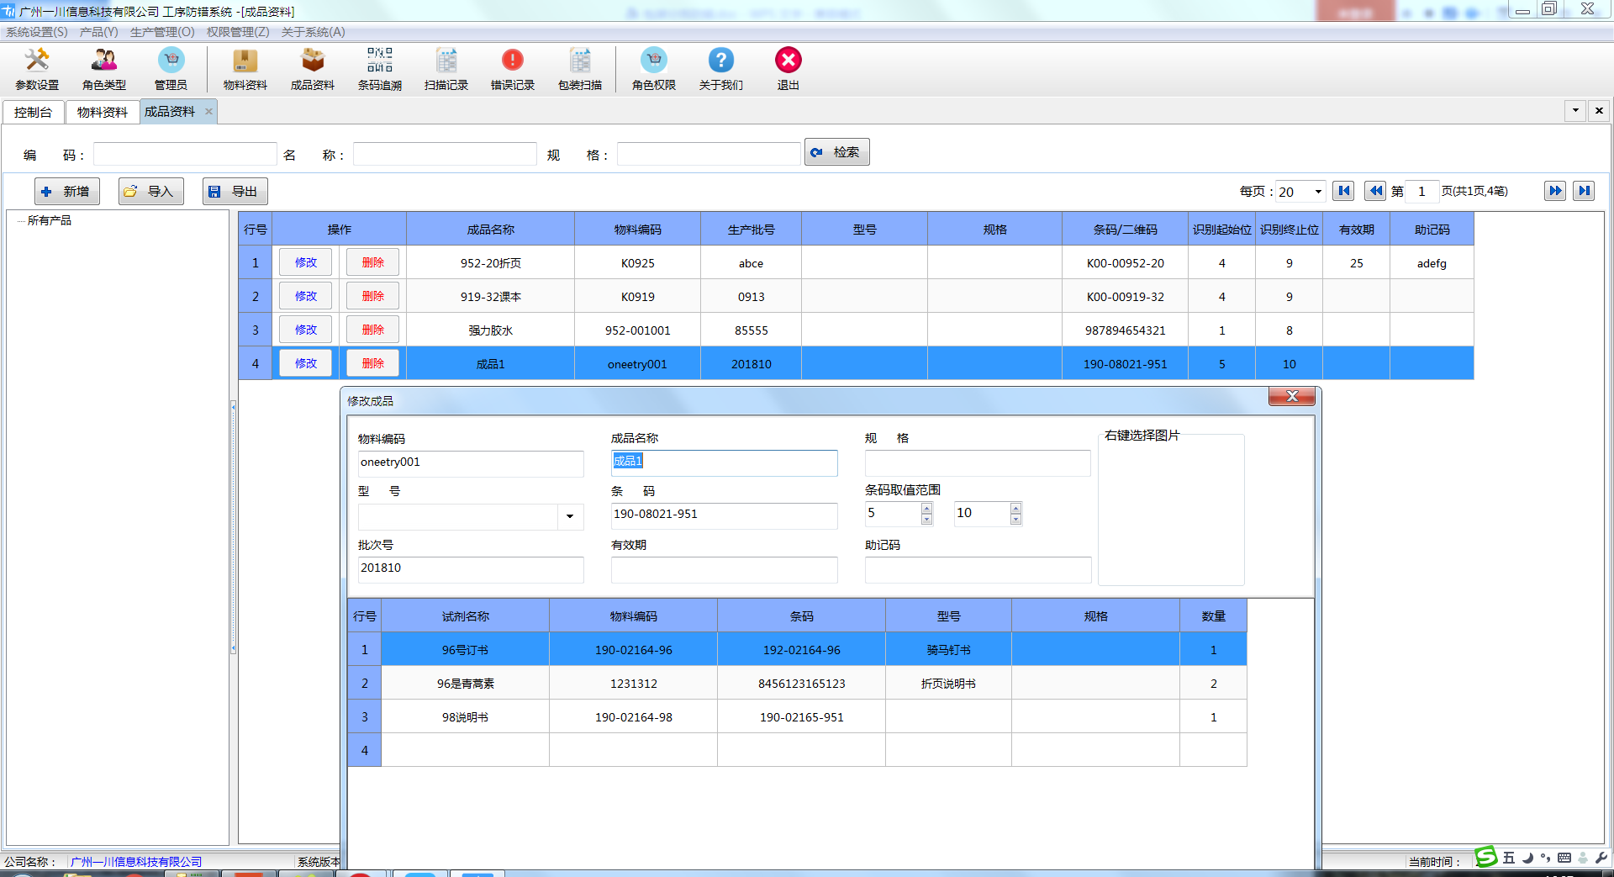Click the 导出 export button
Viewport: 1614px width, 877px height.
coord(235,192)
